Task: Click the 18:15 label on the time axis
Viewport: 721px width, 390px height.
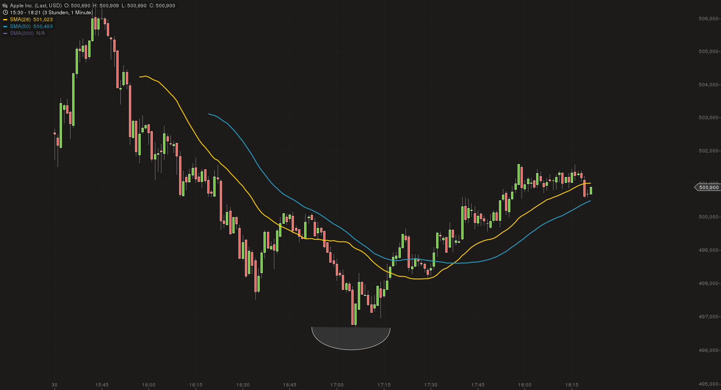Action: click(572, 385)
